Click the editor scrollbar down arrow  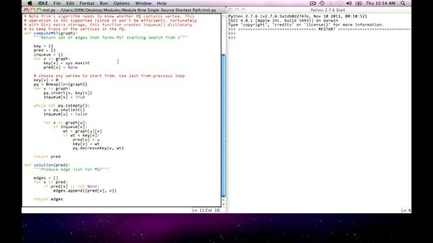pyautogui.click(x=224, y=204)
